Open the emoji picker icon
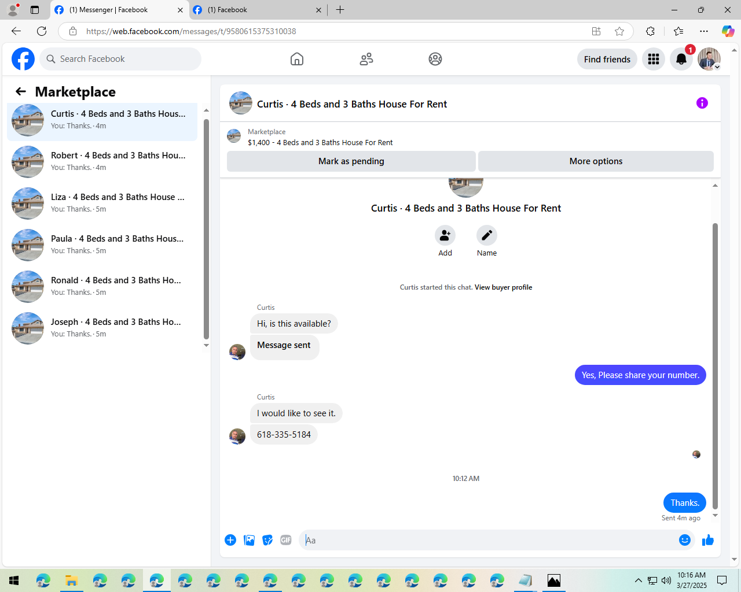The height and width of the screenshot is (592, 741). (685, 540)
